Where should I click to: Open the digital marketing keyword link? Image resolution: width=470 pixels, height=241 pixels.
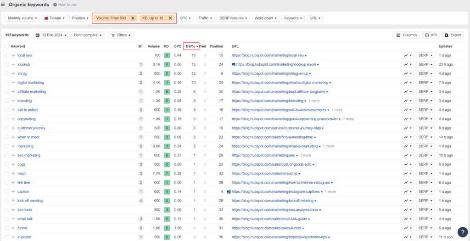tap(31, 83)
